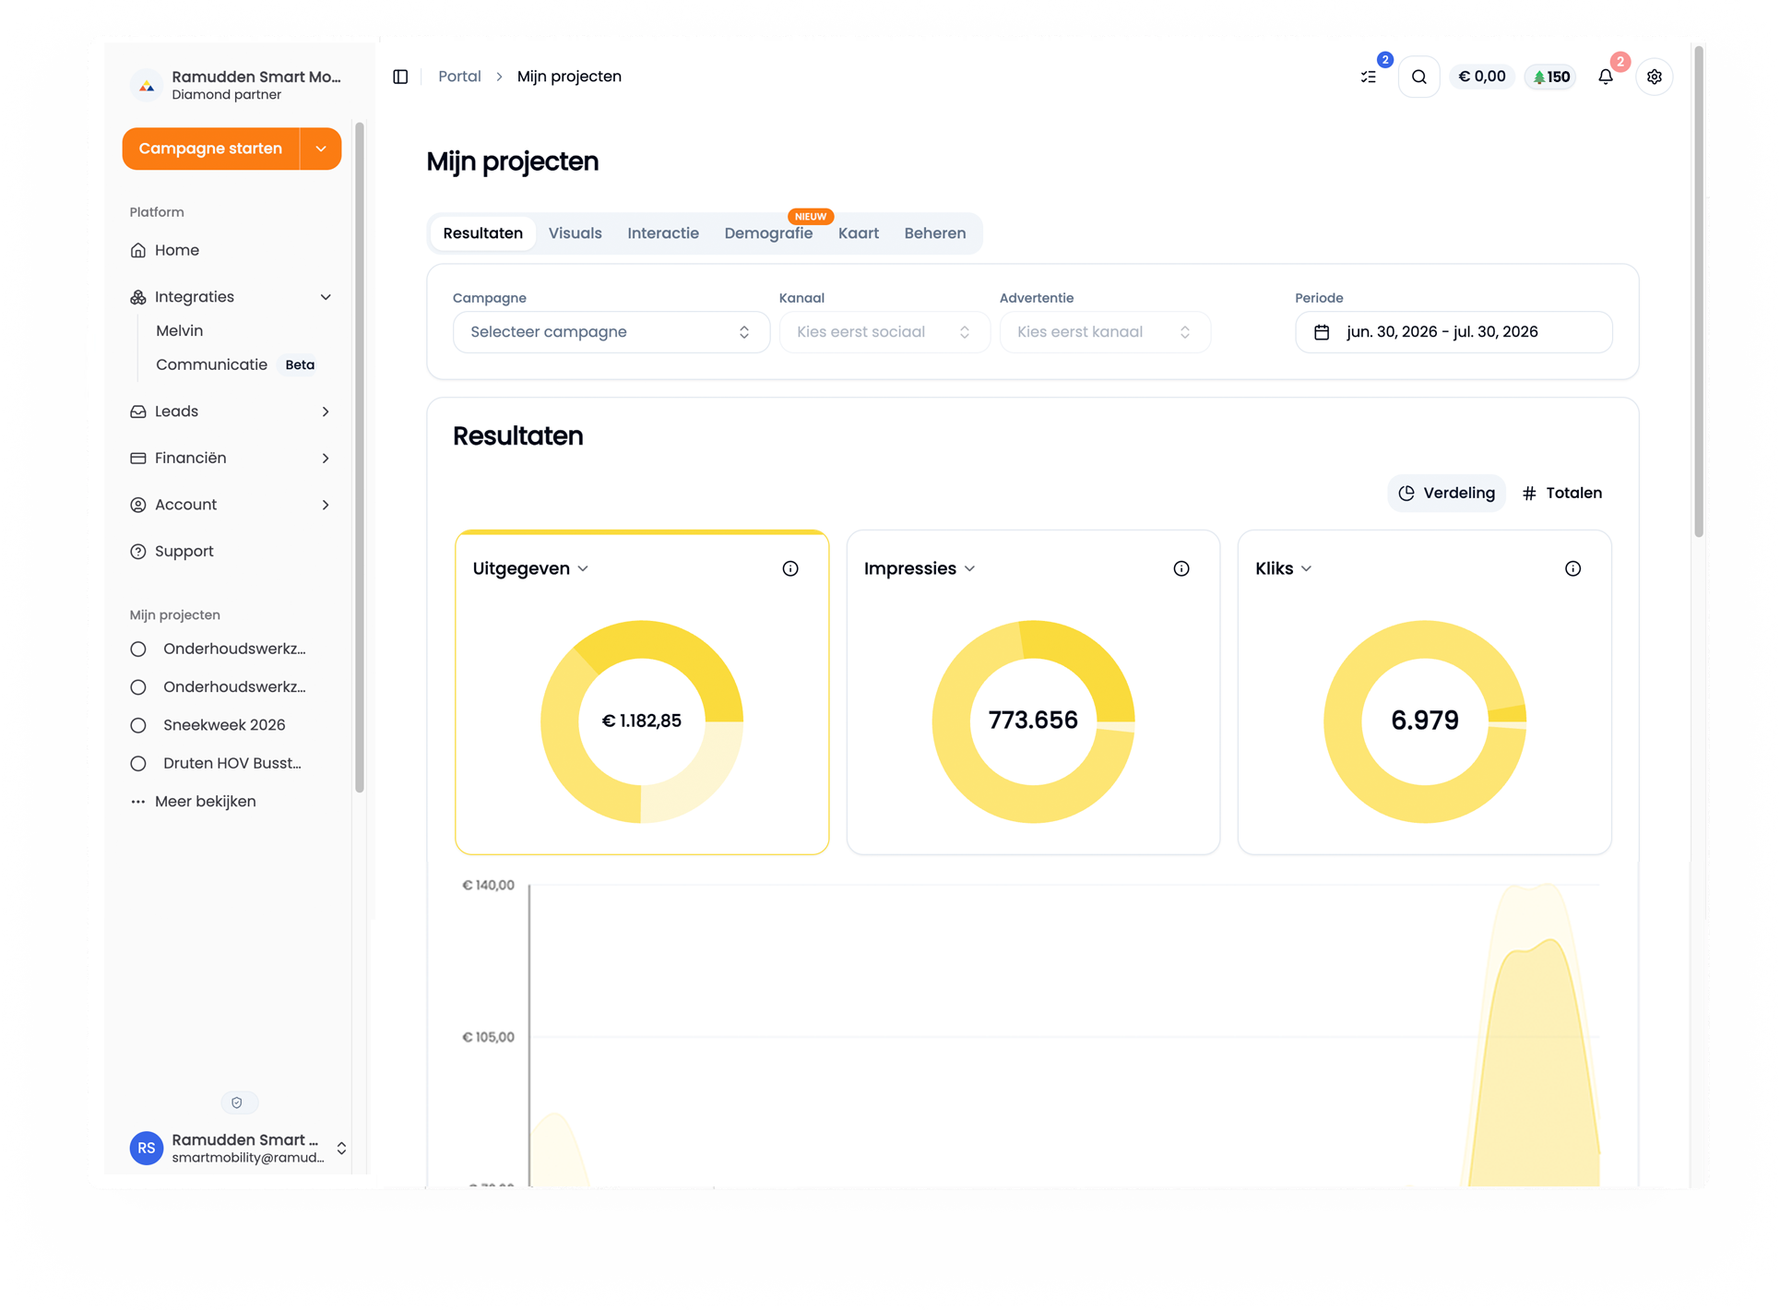The image size is (1780, 1311).
Task: Click the sidebar vertical scrollbar
Action: [x=360, y=457]
